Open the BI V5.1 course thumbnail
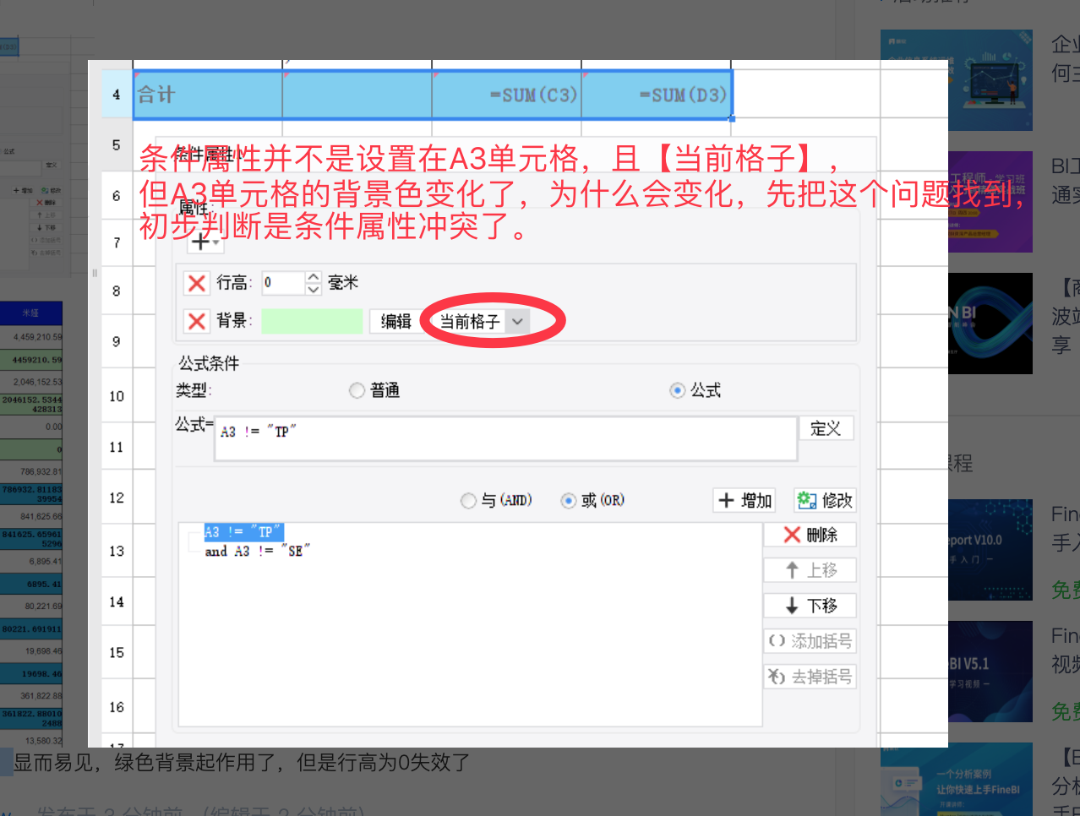Screen dimensions: 1080x816 [990, 672]
